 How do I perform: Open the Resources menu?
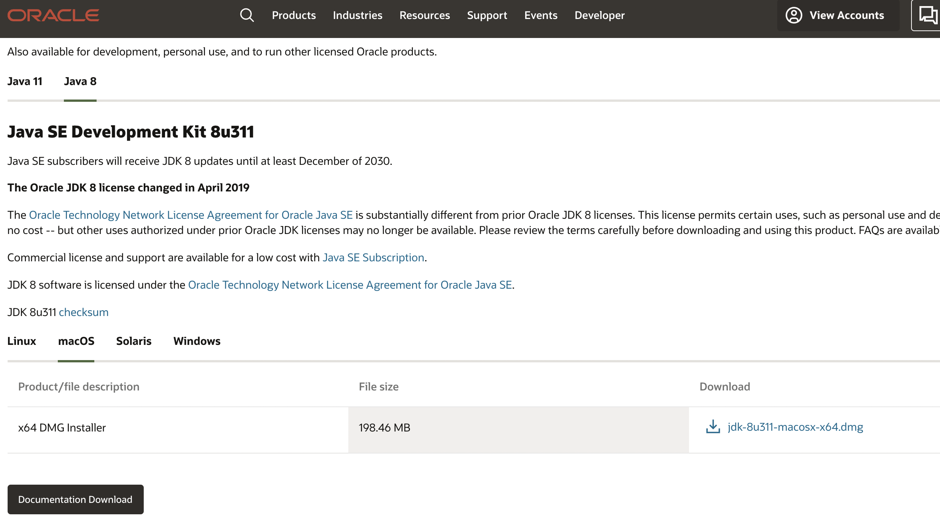pyautogui.click(x=424, y=15)
